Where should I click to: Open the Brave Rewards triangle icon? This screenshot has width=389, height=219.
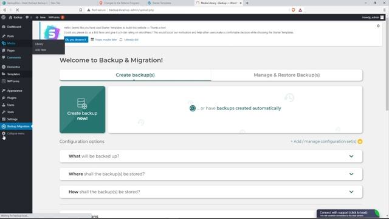pos(300,10)
